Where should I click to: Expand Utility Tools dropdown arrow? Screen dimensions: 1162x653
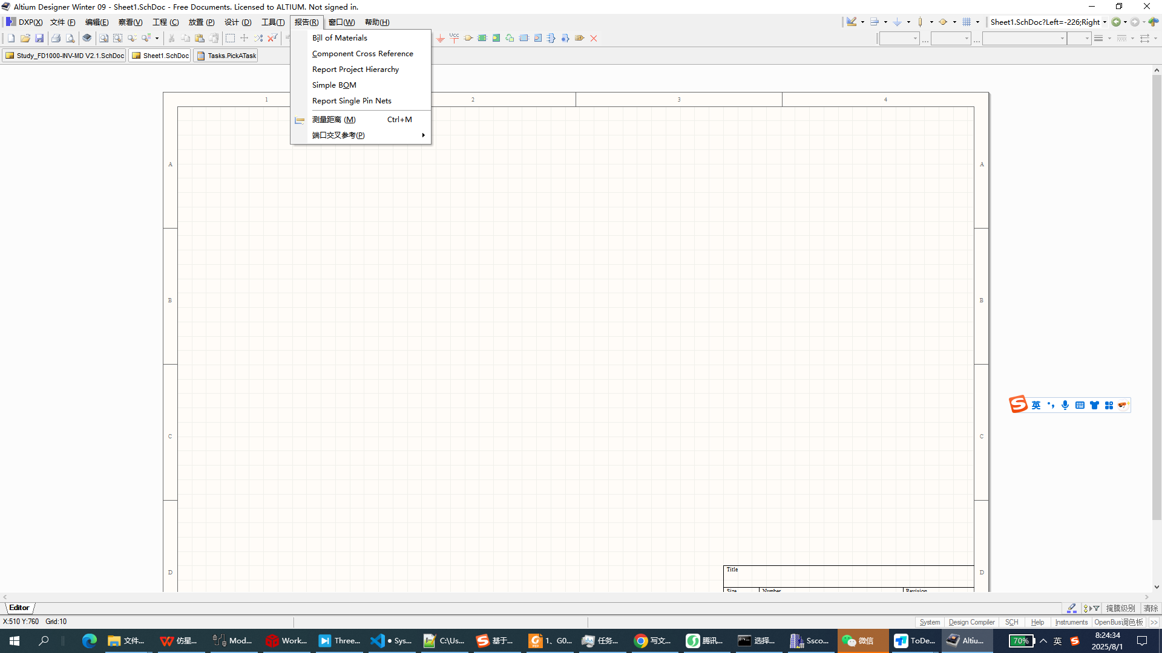[x=862, y=22]
